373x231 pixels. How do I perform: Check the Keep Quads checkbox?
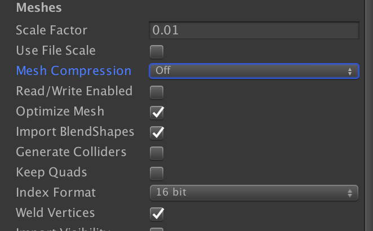point(157,173)
